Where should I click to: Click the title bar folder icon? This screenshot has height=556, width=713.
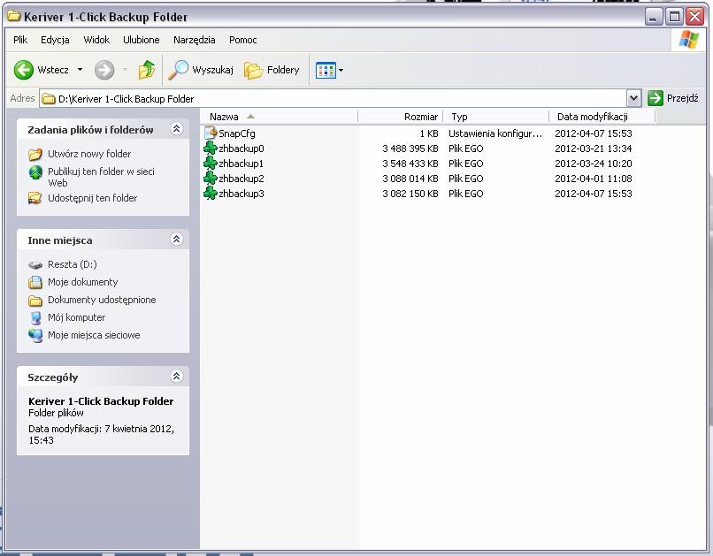point(13,16)
